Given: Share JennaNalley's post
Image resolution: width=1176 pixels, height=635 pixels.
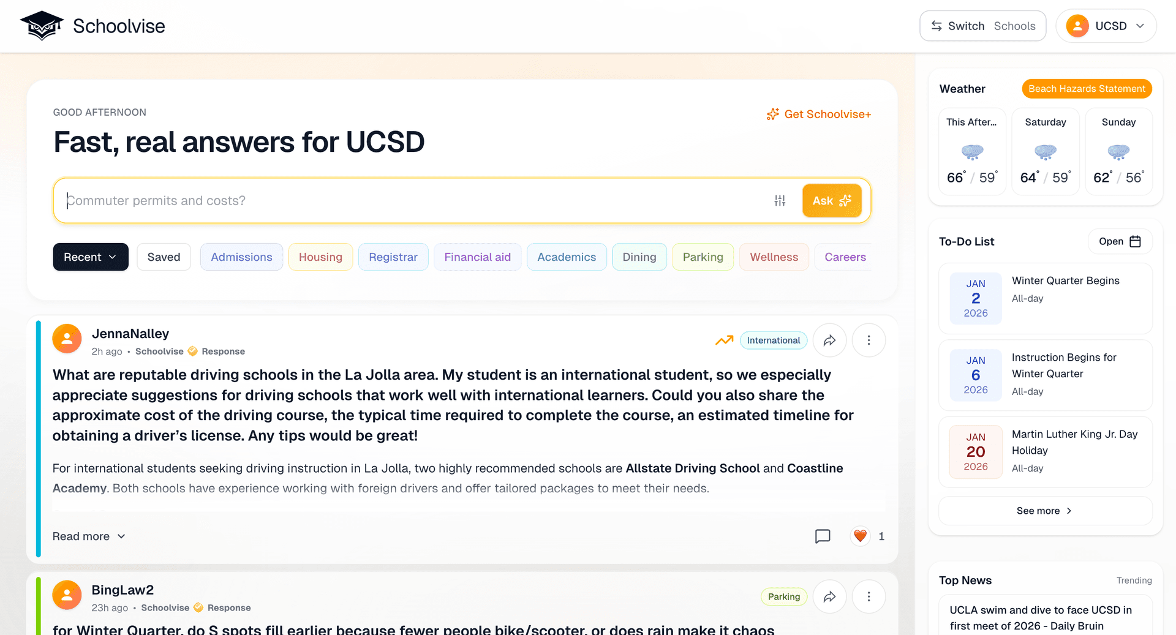Looking at the screenshot, I should 829,340.
